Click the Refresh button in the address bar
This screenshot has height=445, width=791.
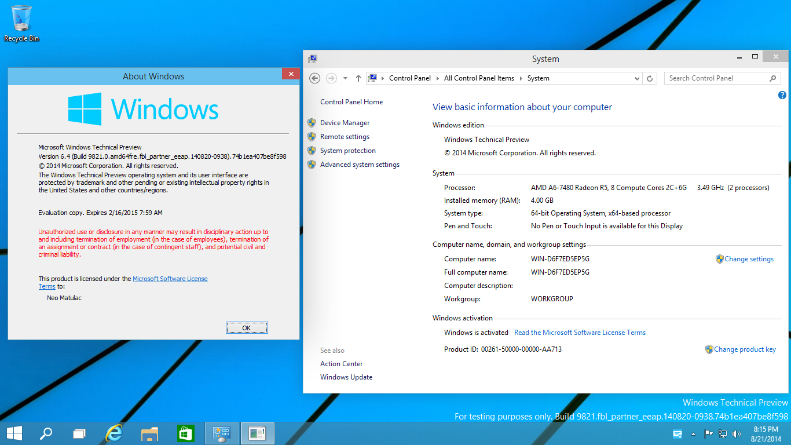pyautogui.click(x=649, y=78)
